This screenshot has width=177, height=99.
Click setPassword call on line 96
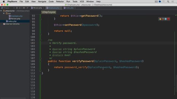73,25
